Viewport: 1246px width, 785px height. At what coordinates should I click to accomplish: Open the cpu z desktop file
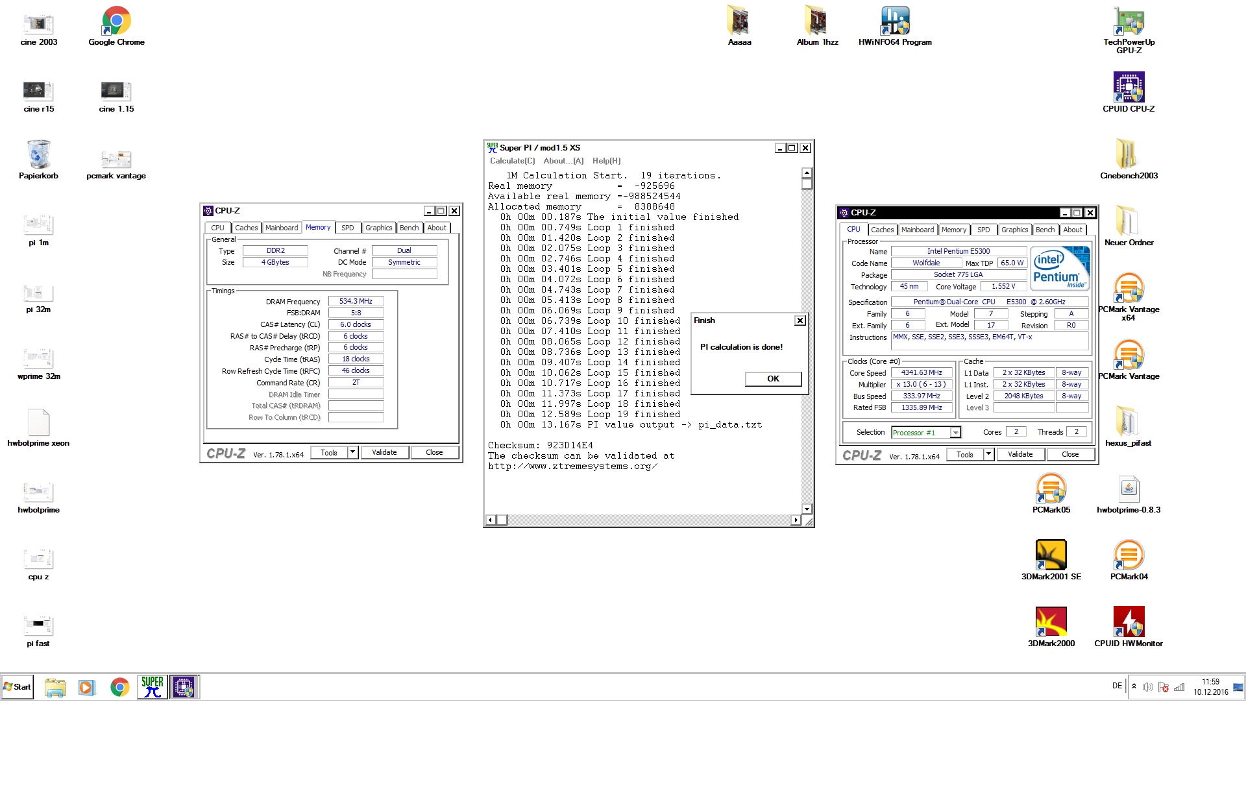pyautogui.click(x=39, y=564)
